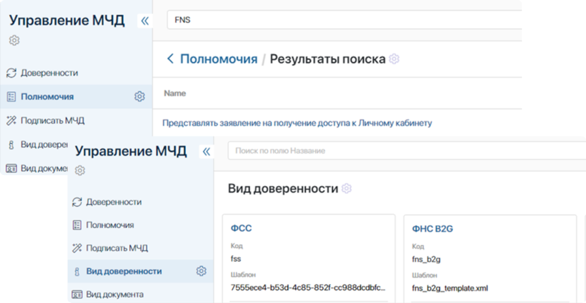
Task: Click Name column header
Action: [175, 93]
